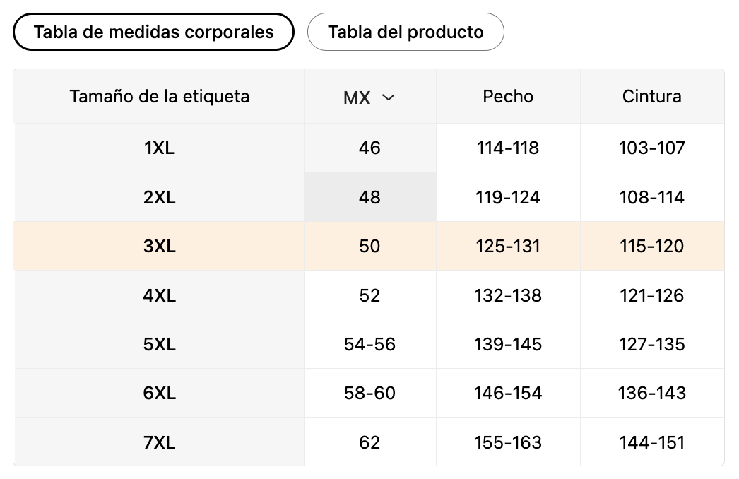This screenshot has height=479, width=739.
Task: Click the 125-131 Pecho value for 3XL
Action: [508, 246]
